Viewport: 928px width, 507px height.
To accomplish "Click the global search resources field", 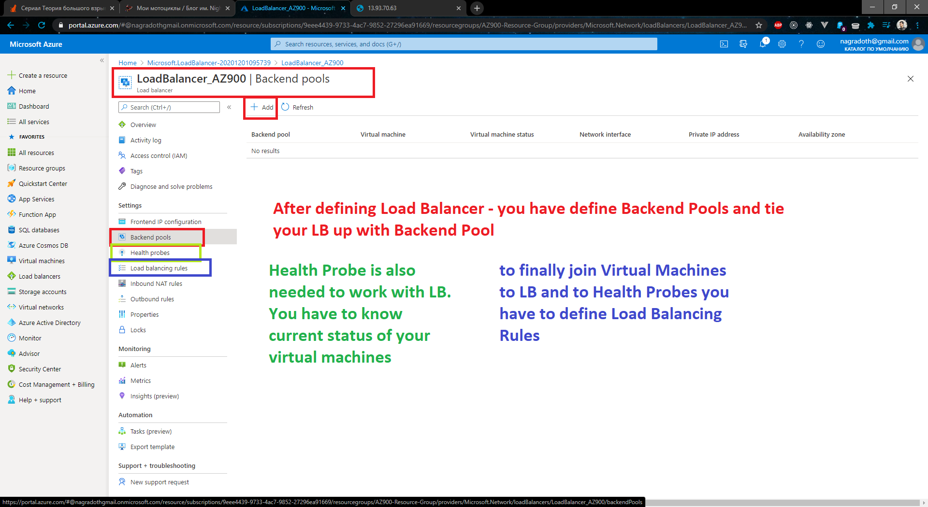I will click(x=464, y=44).
